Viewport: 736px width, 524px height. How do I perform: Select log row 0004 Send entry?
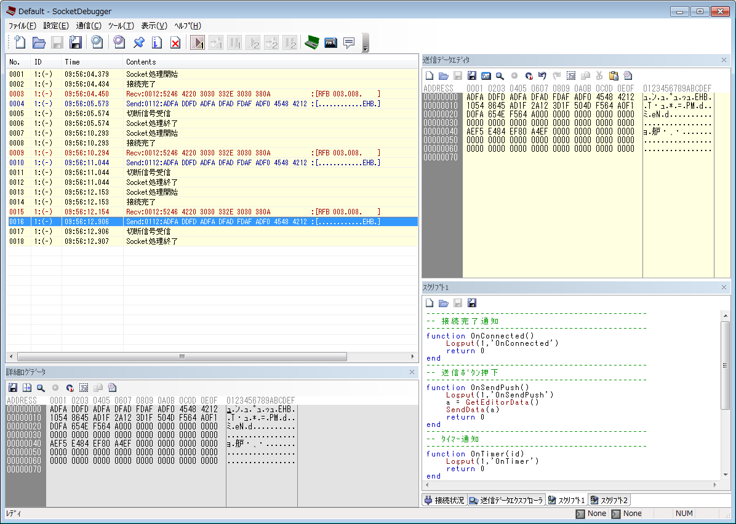[x=212, y=104]
